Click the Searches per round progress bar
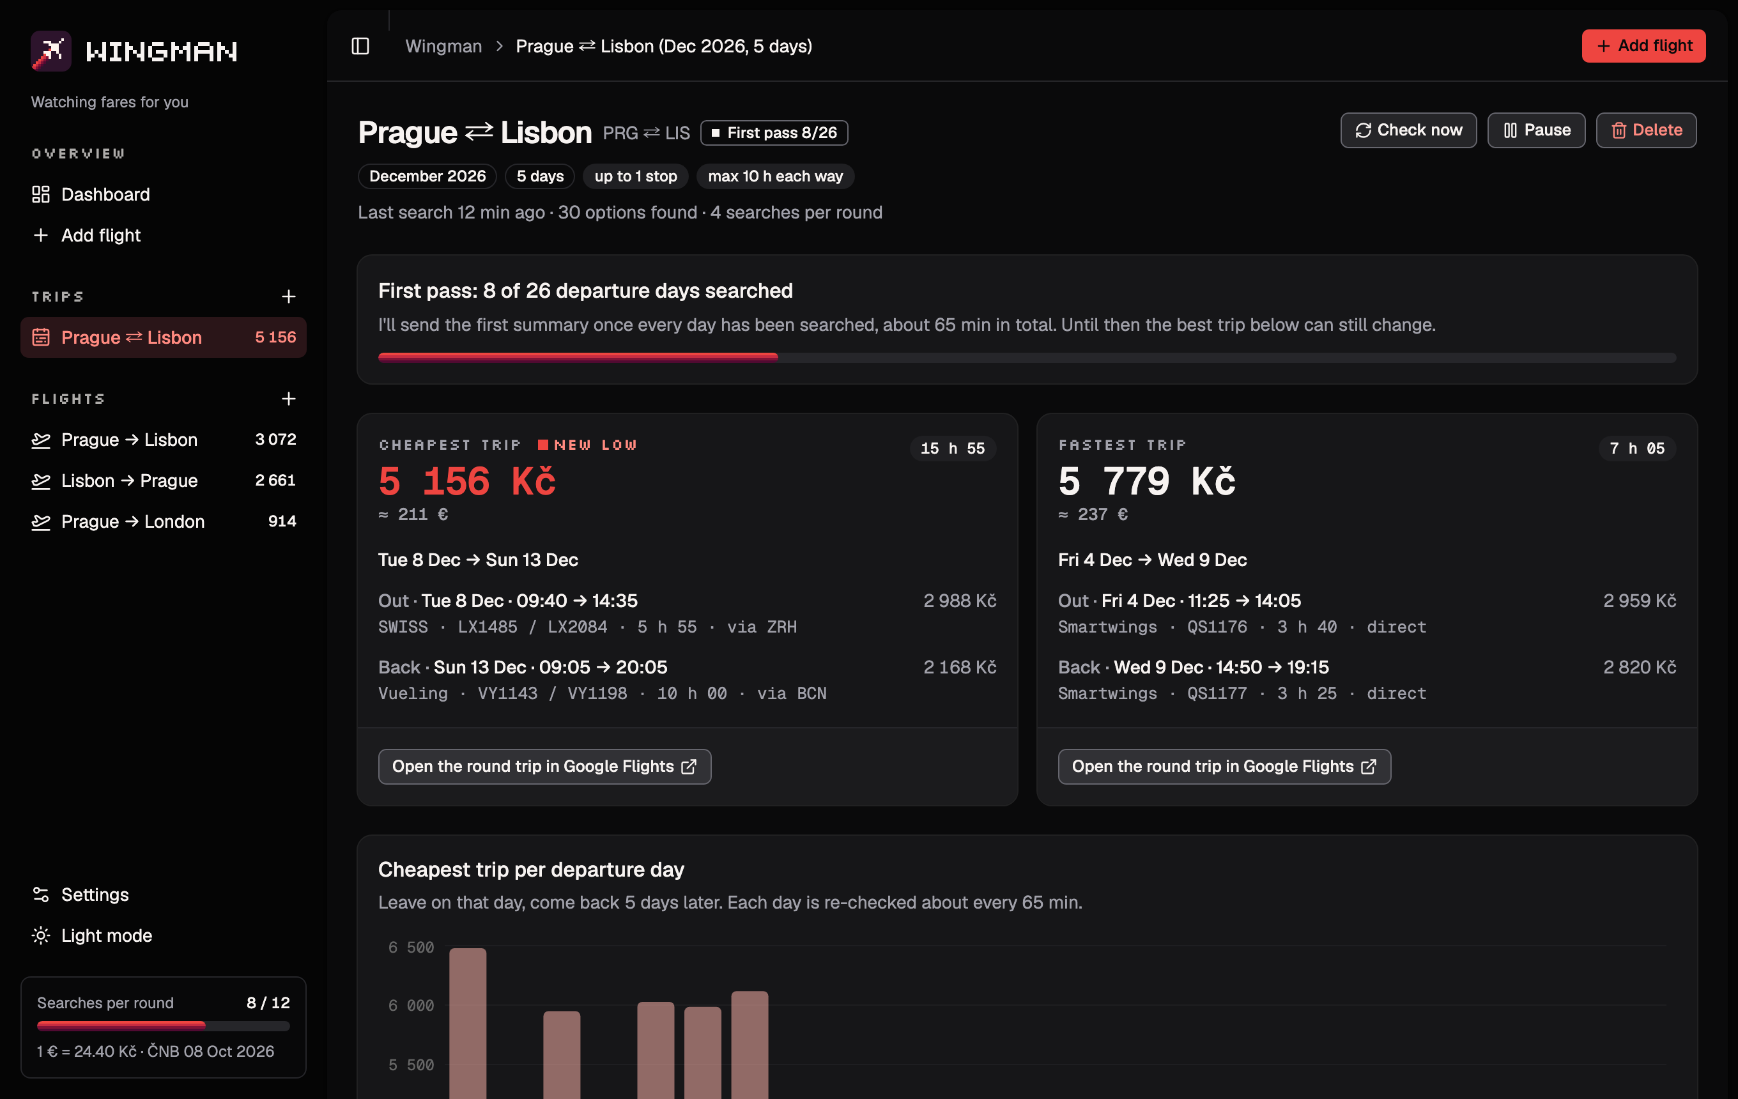This screenshot has height=1099, width=1738. click(163, 1026)
